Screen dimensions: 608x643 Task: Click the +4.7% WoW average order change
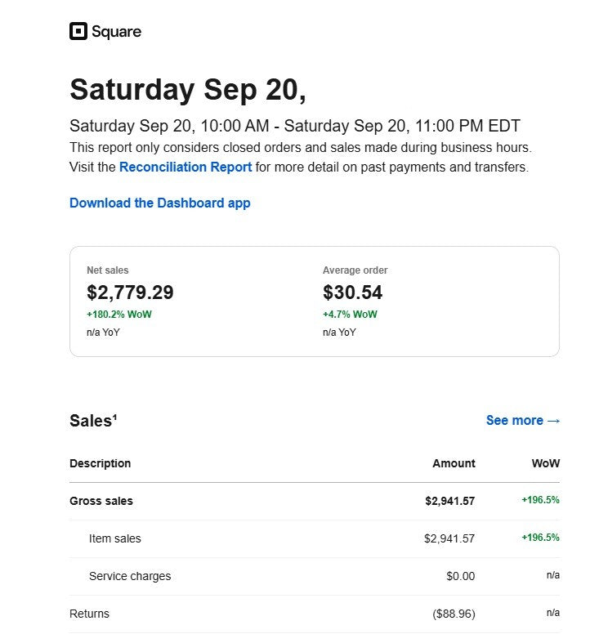pos(350,315)
